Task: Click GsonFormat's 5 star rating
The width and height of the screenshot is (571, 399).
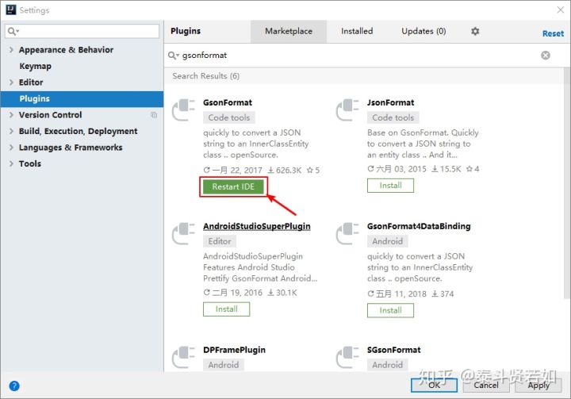Action: click(x=313, y=171)
